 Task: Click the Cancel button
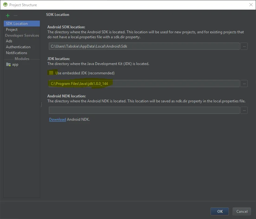[242, 212]
